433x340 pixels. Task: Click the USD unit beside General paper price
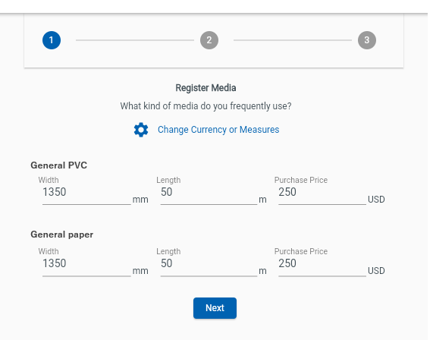(x=376, y=271)
